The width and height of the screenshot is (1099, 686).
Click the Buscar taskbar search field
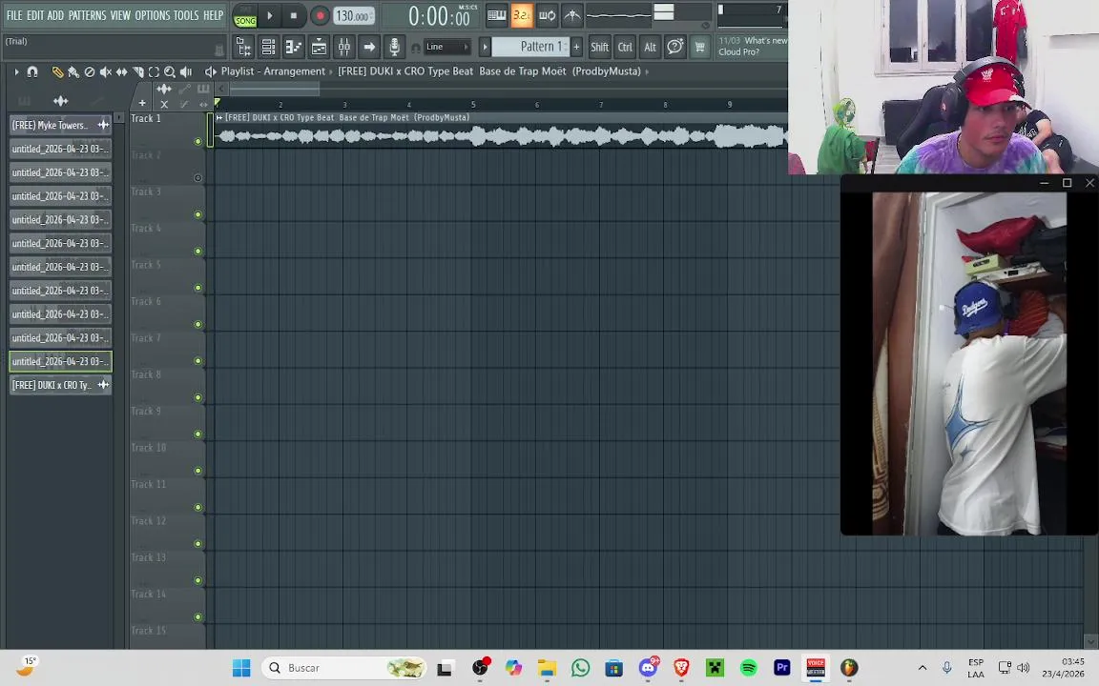(344, 668)
